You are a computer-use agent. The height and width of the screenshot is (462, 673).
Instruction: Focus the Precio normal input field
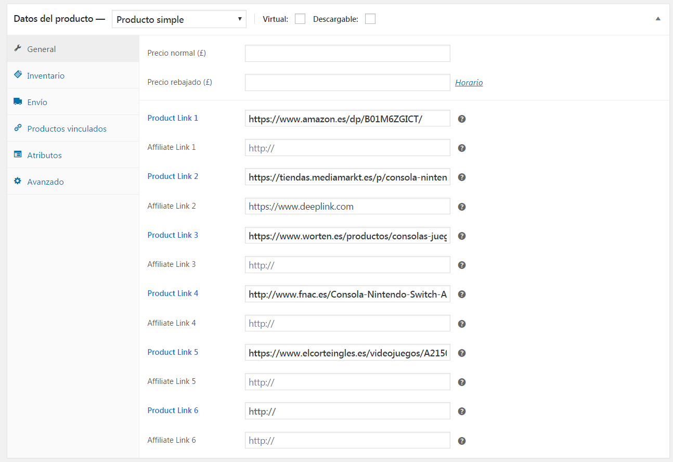347,53
